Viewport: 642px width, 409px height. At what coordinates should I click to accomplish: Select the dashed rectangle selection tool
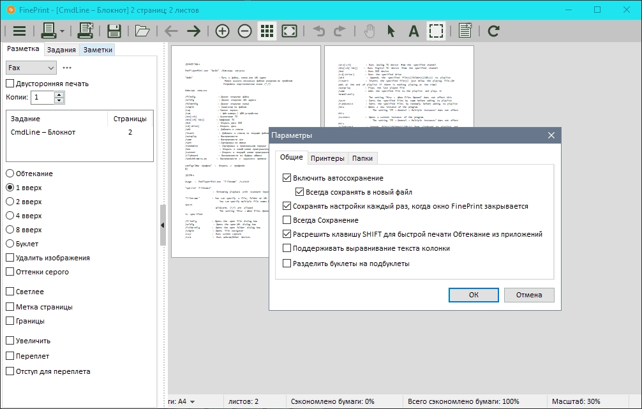tap(436, 31)
